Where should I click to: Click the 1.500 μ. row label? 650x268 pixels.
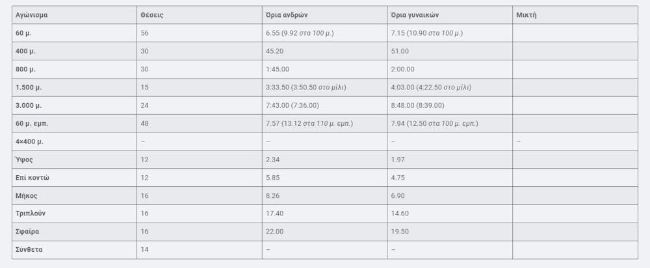(29, 87)
